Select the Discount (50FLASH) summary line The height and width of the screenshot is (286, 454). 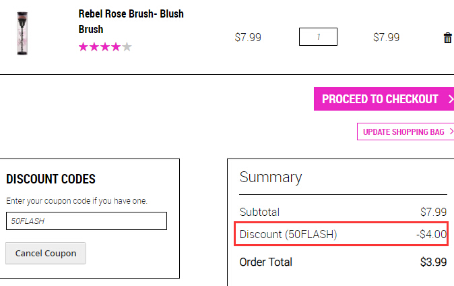[341, 234]
